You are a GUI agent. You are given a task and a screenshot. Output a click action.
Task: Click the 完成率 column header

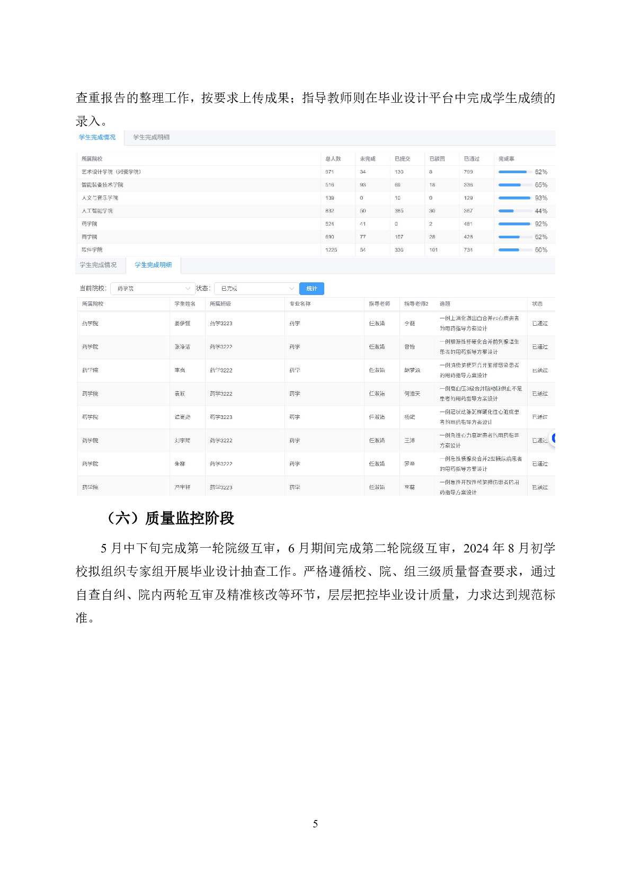506,159
